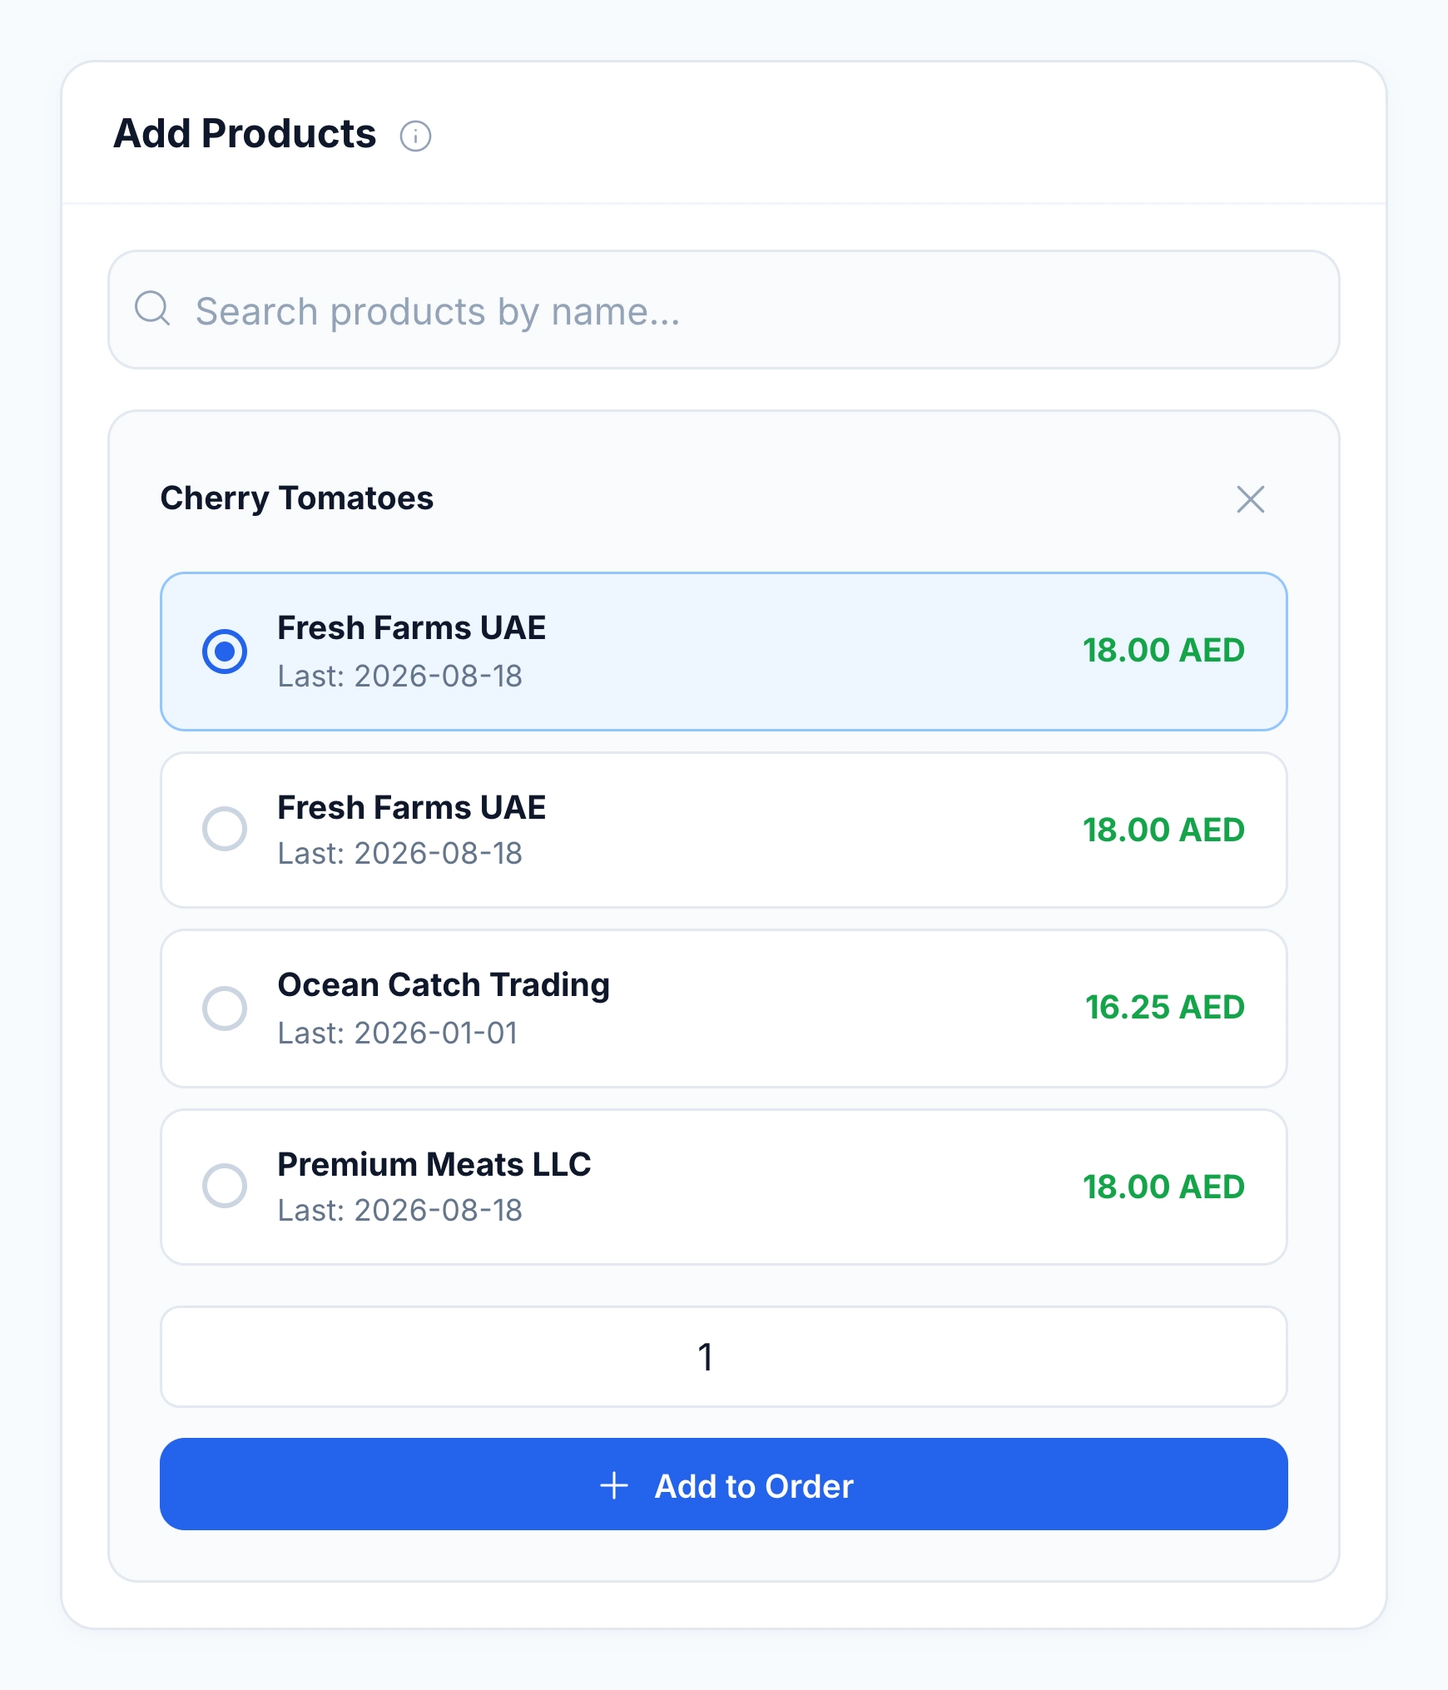Click the selected Fresh Farms UAE radio button

tap(225, 651)
